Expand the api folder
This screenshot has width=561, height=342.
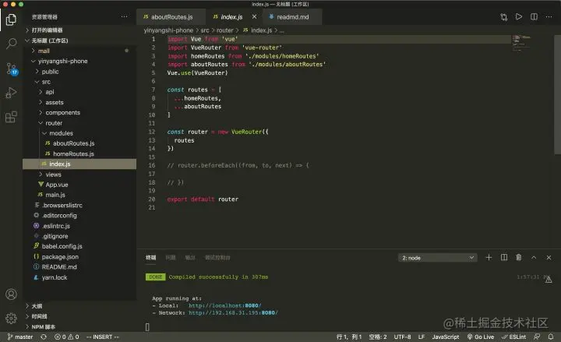tap(79, 92)
